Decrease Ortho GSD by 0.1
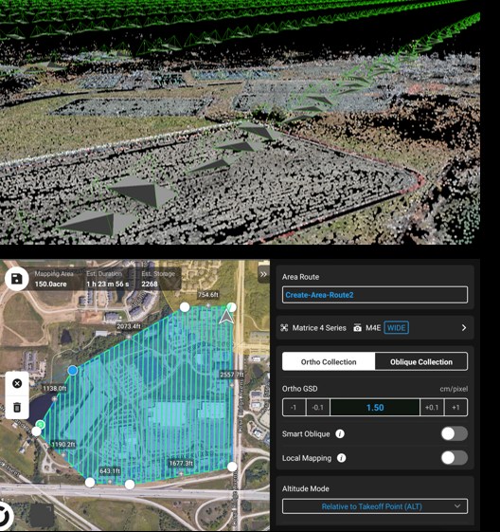Image resolution: width=500 pixels, height=532 pixels. point(318,407)
